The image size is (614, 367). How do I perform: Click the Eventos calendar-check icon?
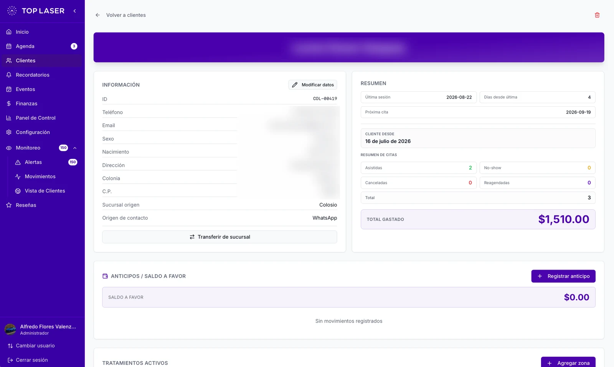tap(9, 89)
